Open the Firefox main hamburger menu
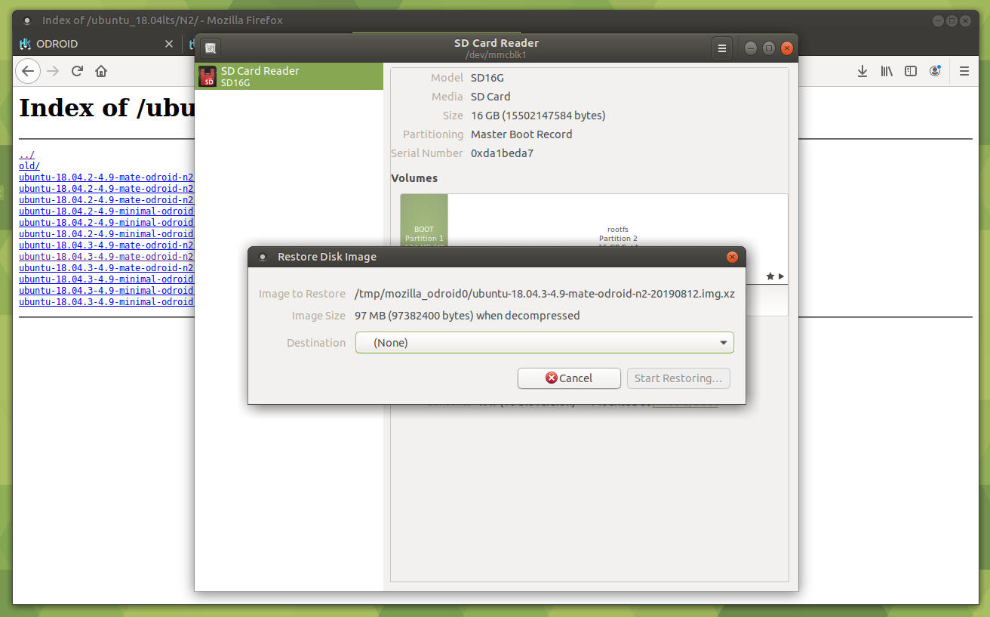This screenshot has height=617, width=990. click(964, 71)
